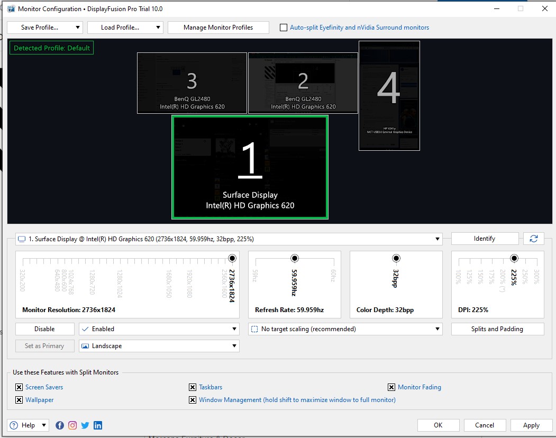The image size is (556, 438).
Task: Click the Identify button
Action: click(x=485, y=239)
